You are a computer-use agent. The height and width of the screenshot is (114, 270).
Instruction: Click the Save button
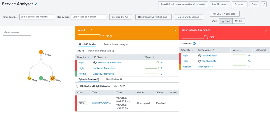coord(254,4)
